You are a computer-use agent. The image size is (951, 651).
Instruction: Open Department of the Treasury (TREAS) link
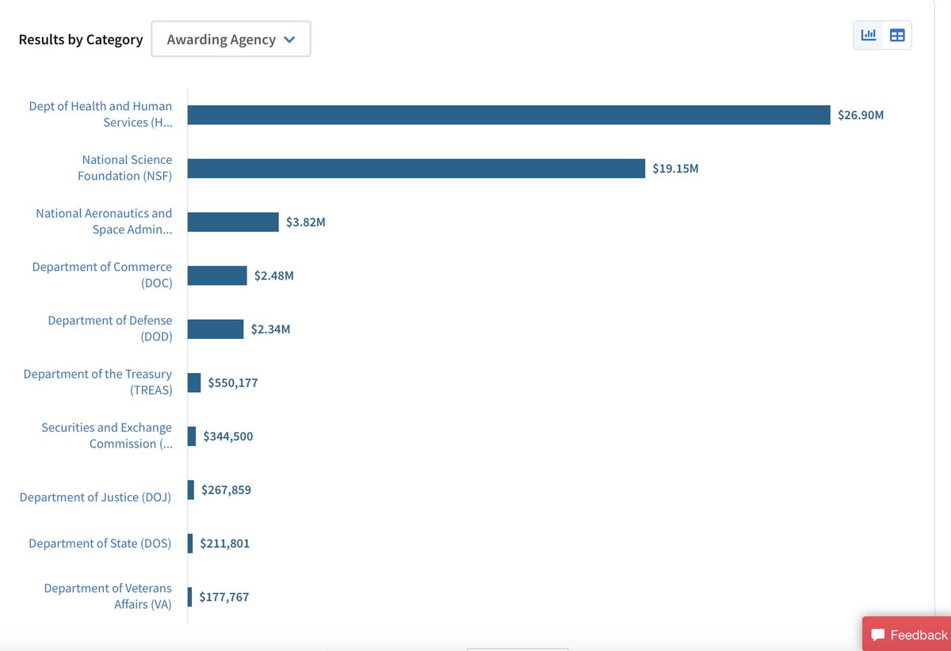coord(97,382)
